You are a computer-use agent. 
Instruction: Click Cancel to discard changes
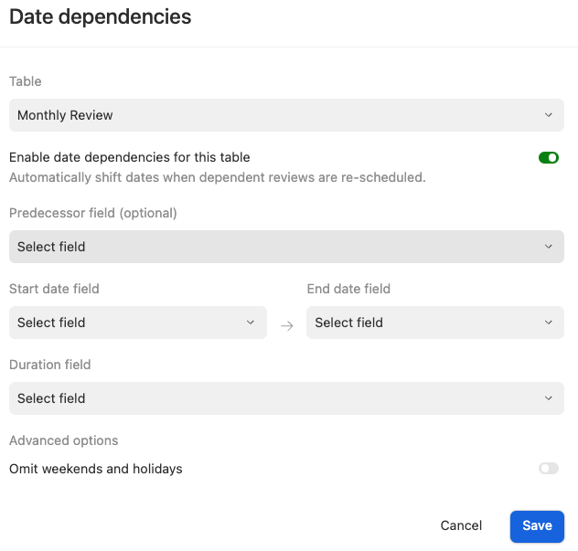(461, 525)
